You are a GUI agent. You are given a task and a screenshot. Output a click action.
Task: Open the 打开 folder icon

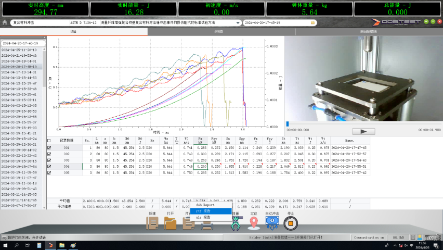[x=170, y=223]
